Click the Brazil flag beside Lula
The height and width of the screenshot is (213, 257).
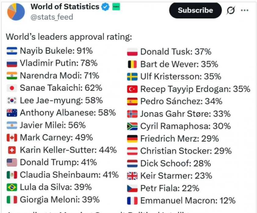pyautogui.click(x=12, y=187)
